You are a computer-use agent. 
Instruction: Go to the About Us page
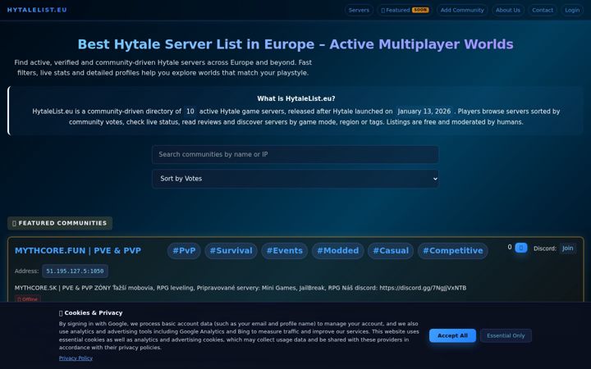click(x=508, y=10)
